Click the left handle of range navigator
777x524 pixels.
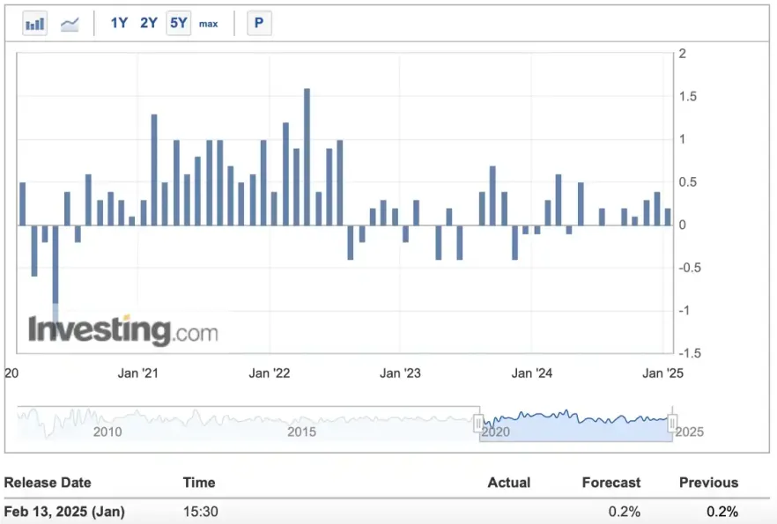click(x=479, y=424)
